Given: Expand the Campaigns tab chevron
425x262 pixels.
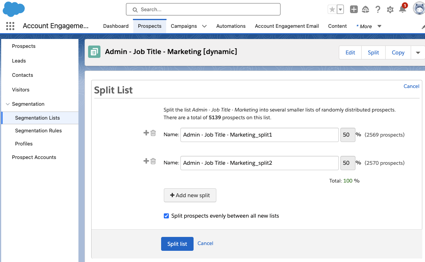Looking at the screenshot, I should (204, 26).
